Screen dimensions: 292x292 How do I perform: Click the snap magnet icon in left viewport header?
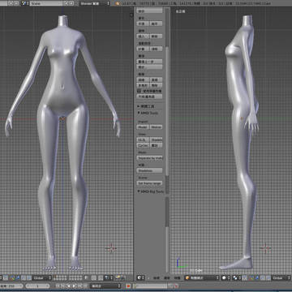click(x=101, y=277)
